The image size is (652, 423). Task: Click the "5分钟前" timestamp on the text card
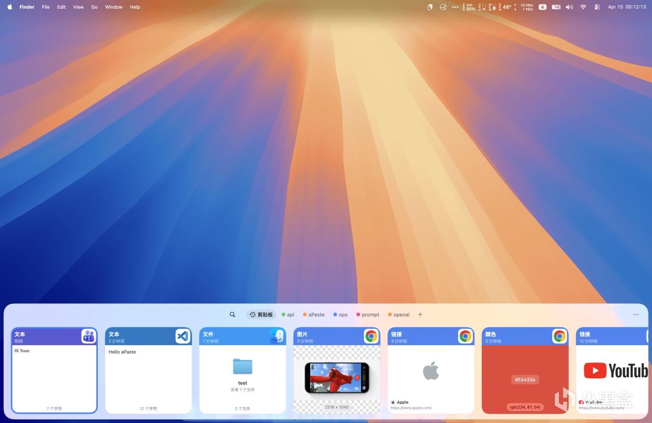(117, 341)
